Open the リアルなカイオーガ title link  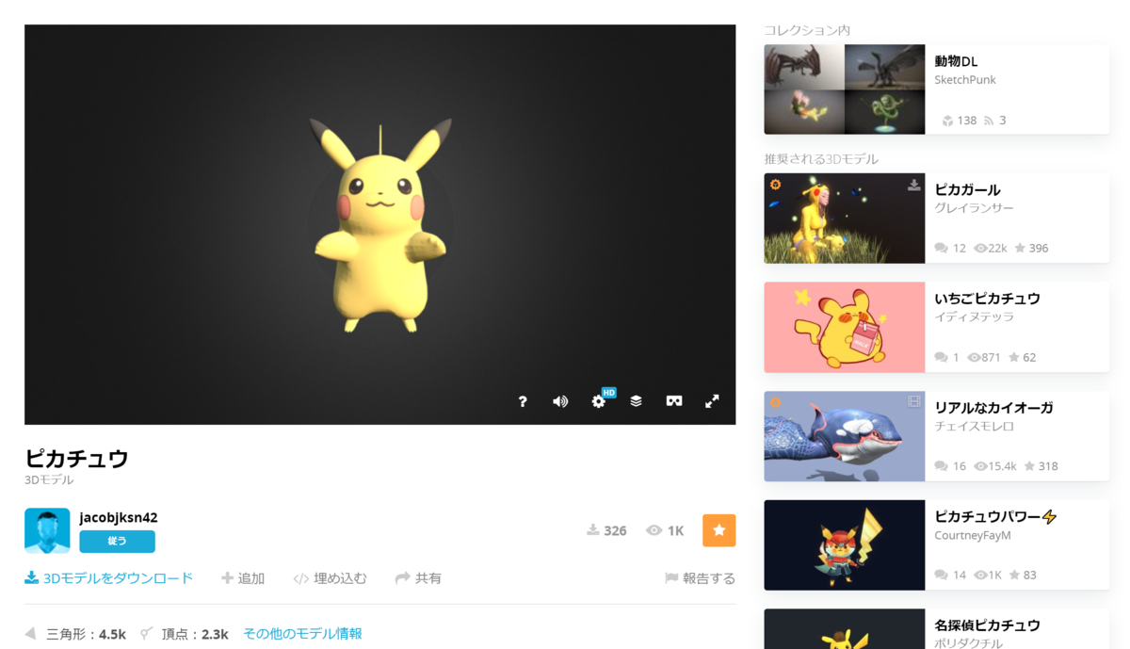(x=993, y=408)
